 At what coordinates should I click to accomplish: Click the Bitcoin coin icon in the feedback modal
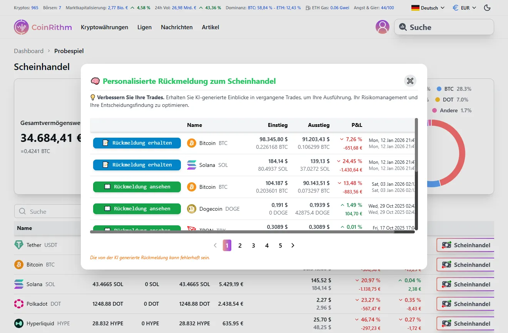tap(191, 143)
